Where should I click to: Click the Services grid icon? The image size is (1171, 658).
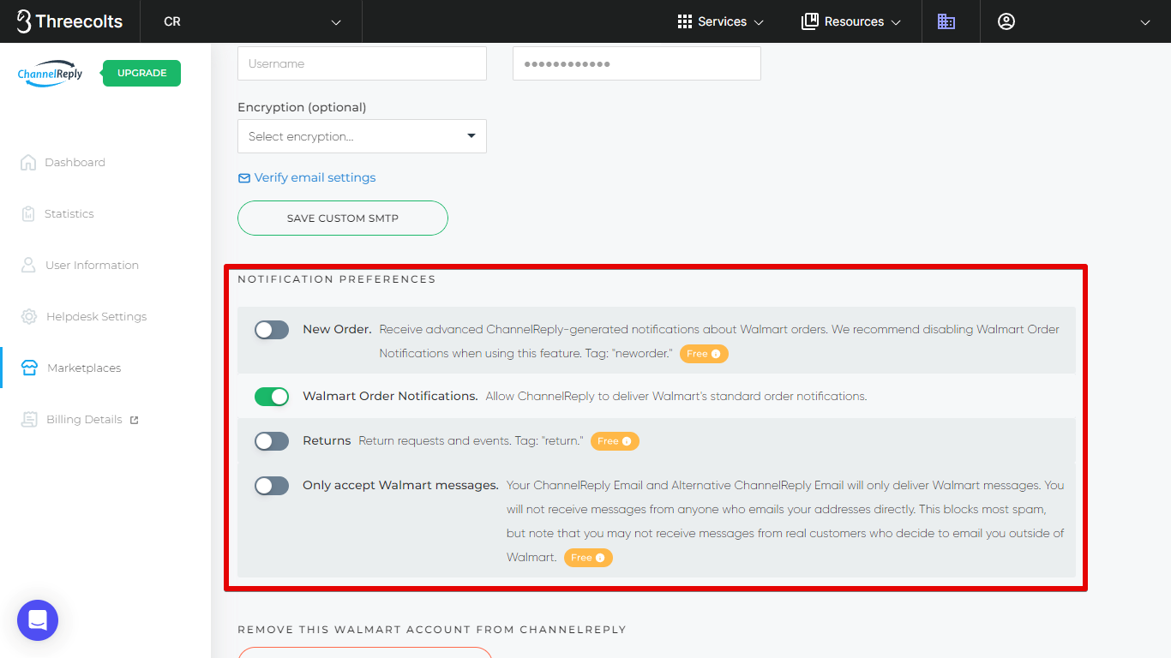pyautogui.click(x=685, y=21)
